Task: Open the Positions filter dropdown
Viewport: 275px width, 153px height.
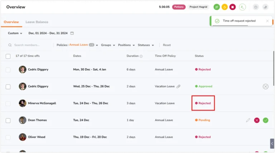Action: pos(126,45)
